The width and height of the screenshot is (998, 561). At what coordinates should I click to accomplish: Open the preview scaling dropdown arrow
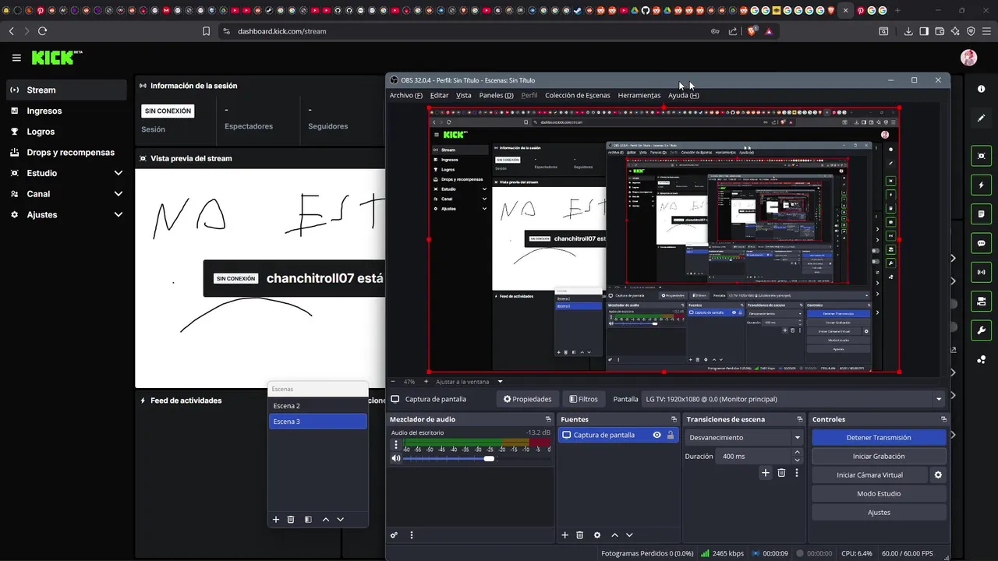(x=501, y=382)
